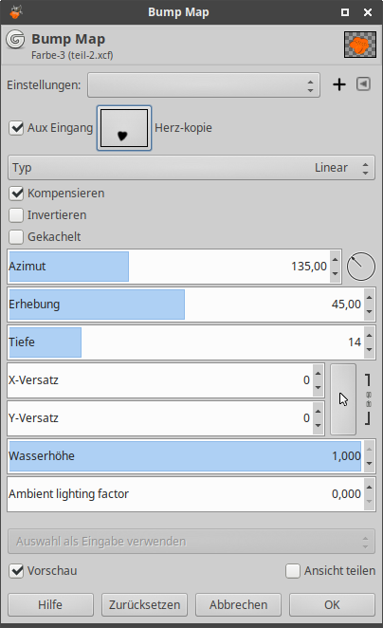This screenshot has height=628, width=383.
Task: Click the X-Versatz value field
Action: click(x=160, y=380)
